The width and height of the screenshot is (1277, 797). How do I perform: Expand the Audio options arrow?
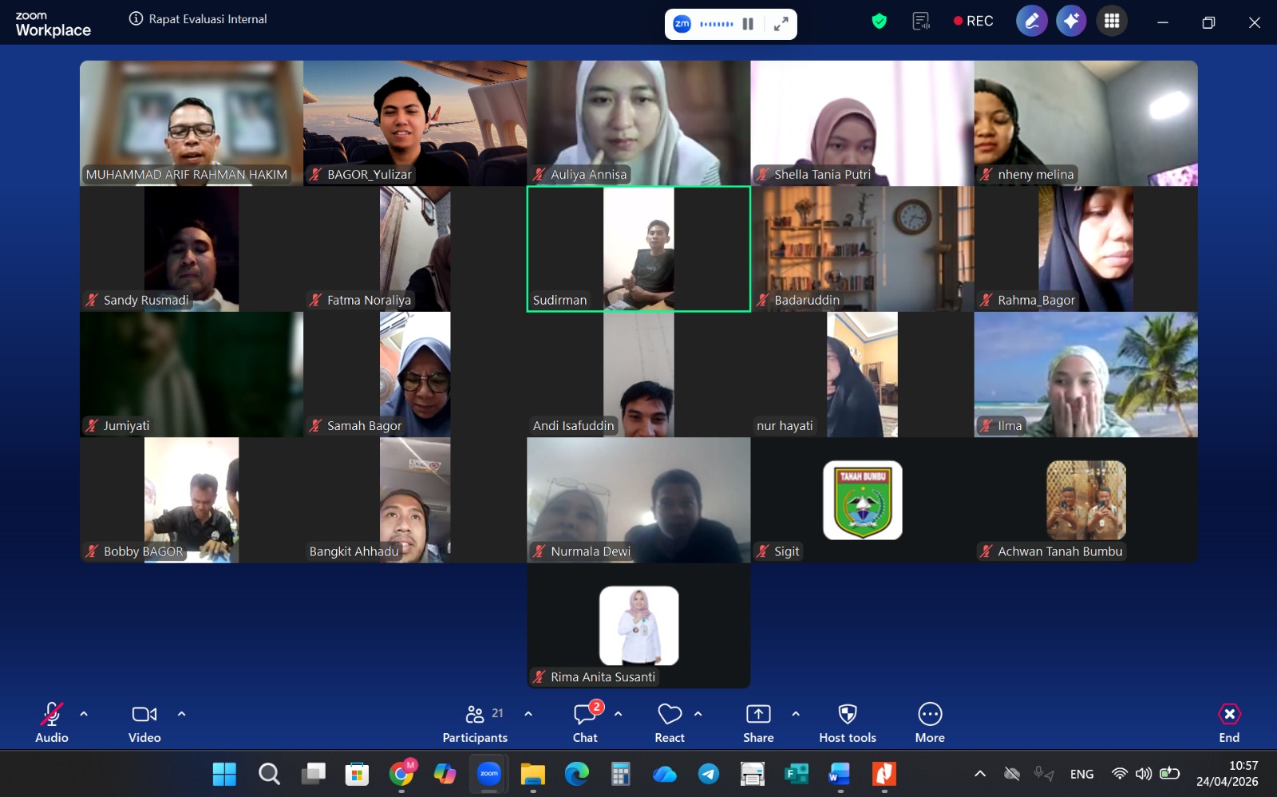[84, 714]
